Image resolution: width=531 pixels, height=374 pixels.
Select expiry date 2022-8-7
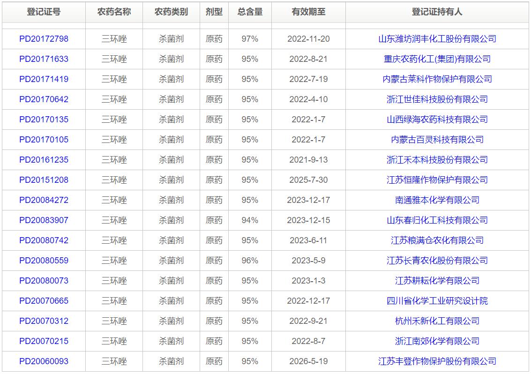[308, 341]
